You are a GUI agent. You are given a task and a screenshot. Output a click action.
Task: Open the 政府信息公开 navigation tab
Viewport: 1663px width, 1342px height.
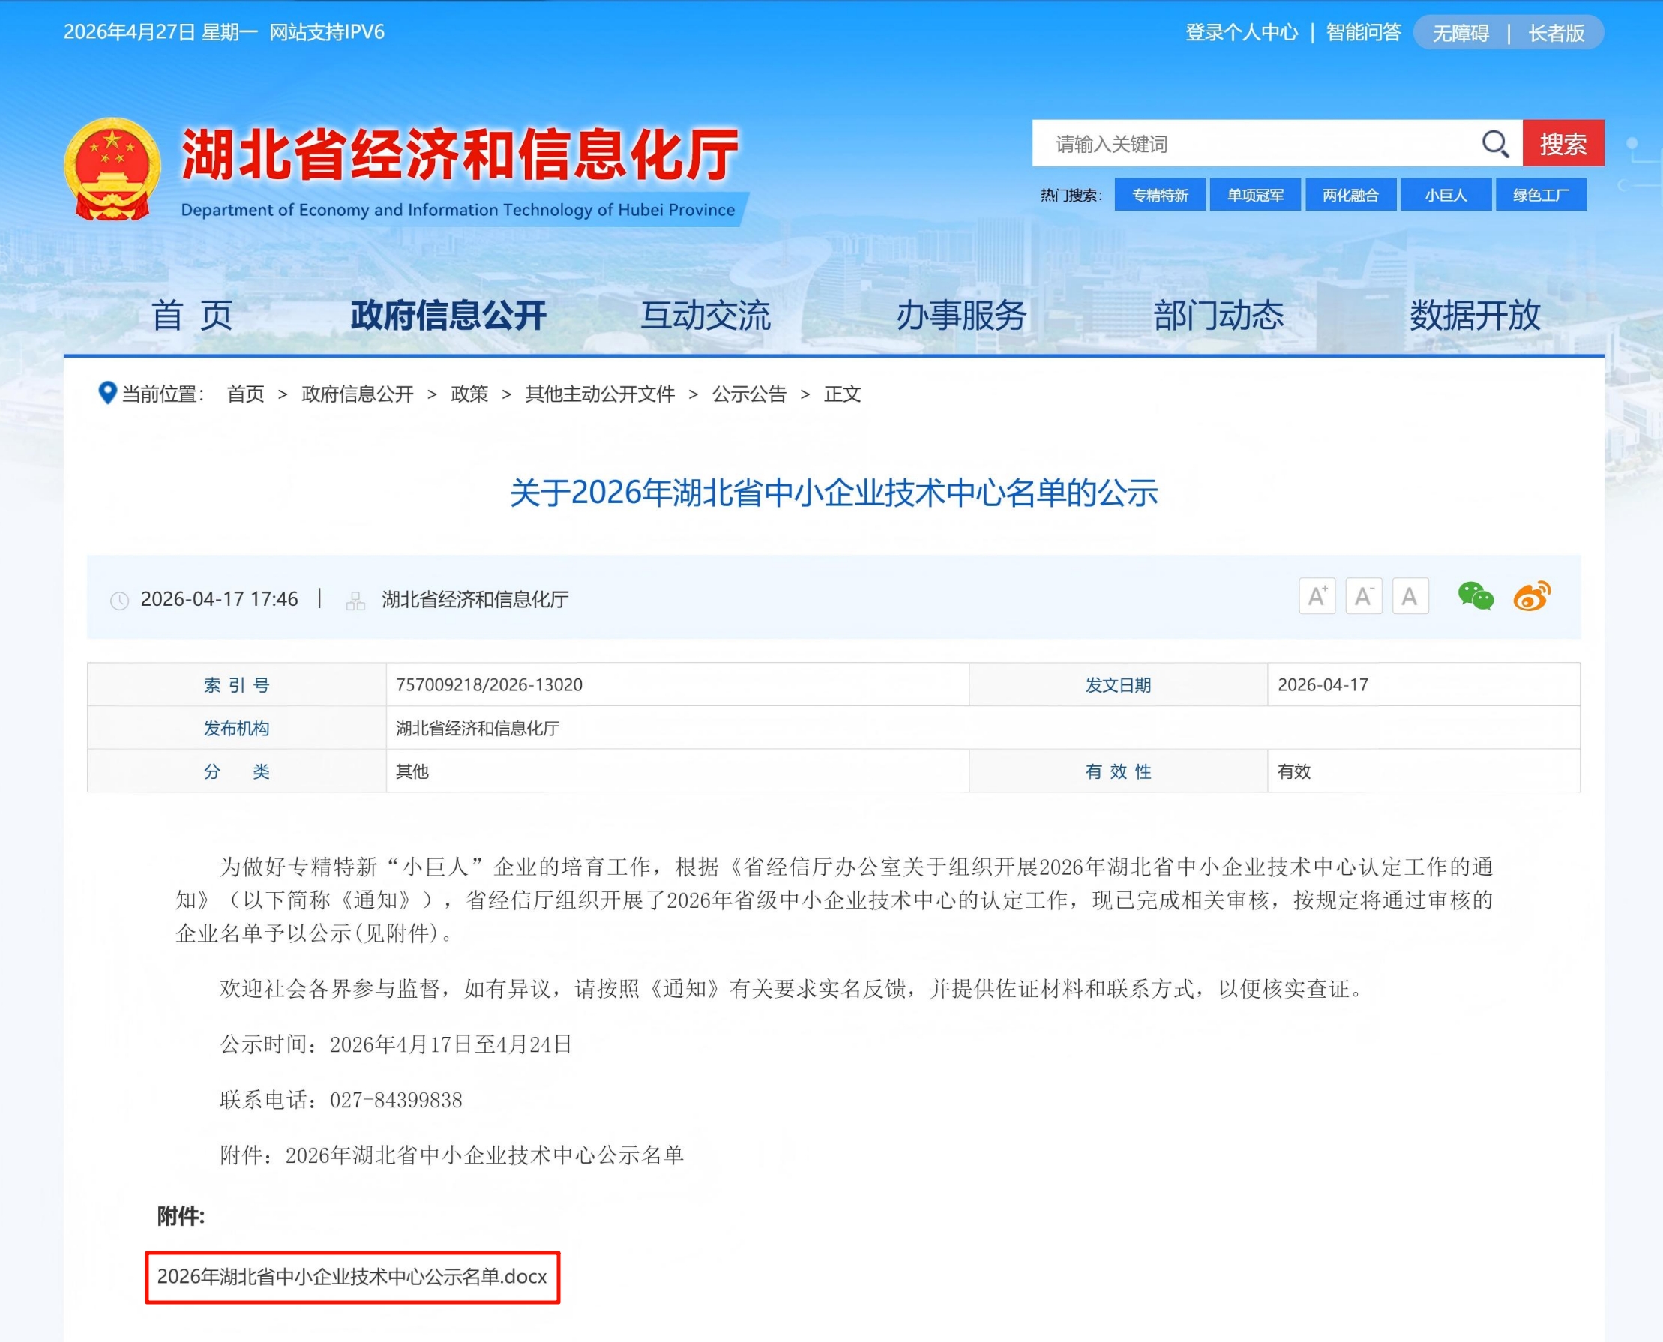click(x=448, y=316)
